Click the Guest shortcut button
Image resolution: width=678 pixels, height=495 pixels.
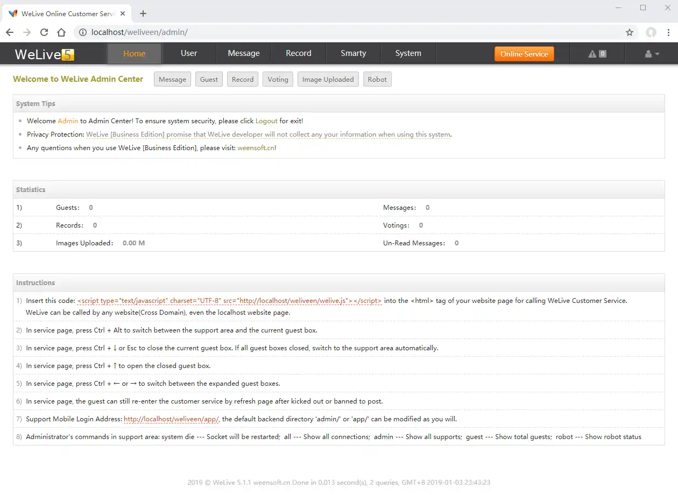tap(209, 79)
